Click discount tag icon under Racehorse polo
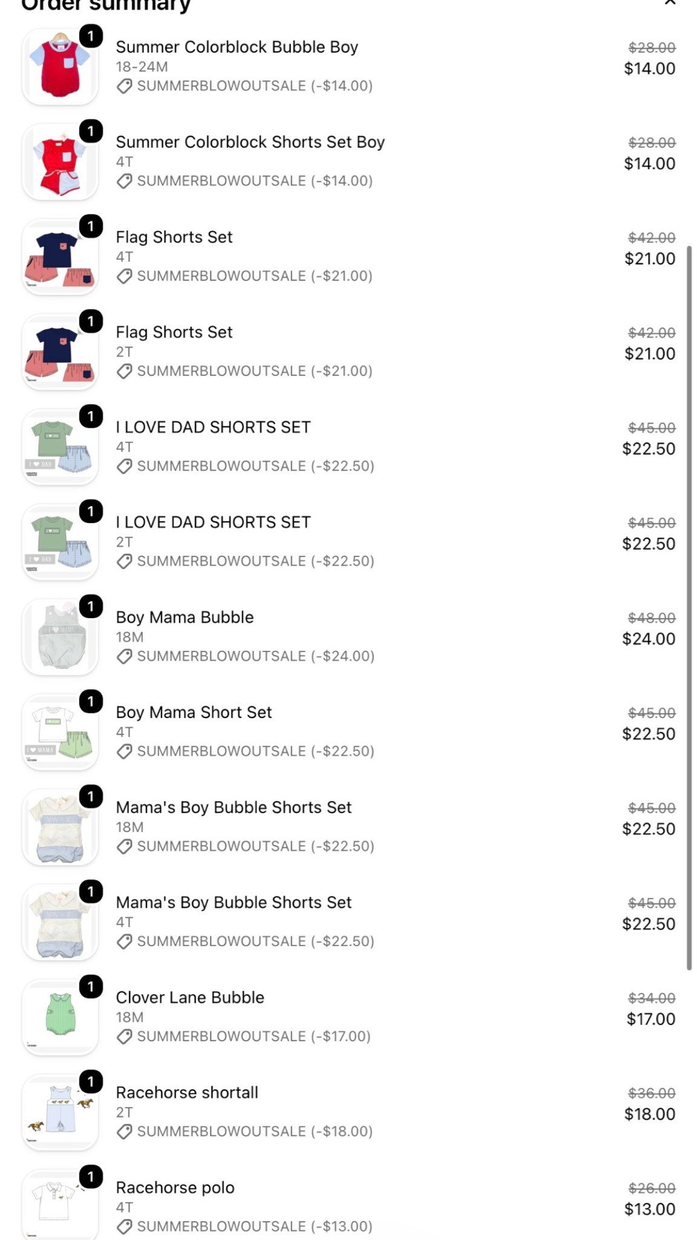The image size is (697, 1240). tap(124, 1227)
